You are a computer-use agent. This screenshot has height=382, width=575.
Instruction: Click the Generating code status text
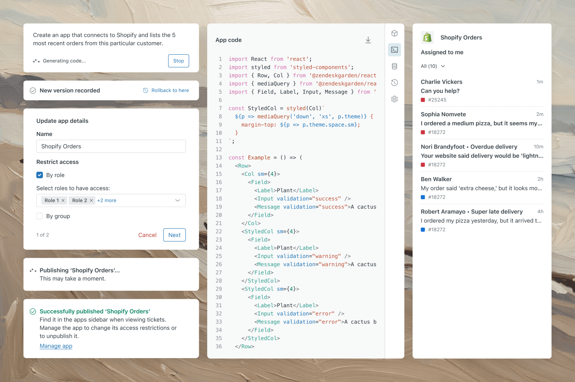tap(64, 61)
